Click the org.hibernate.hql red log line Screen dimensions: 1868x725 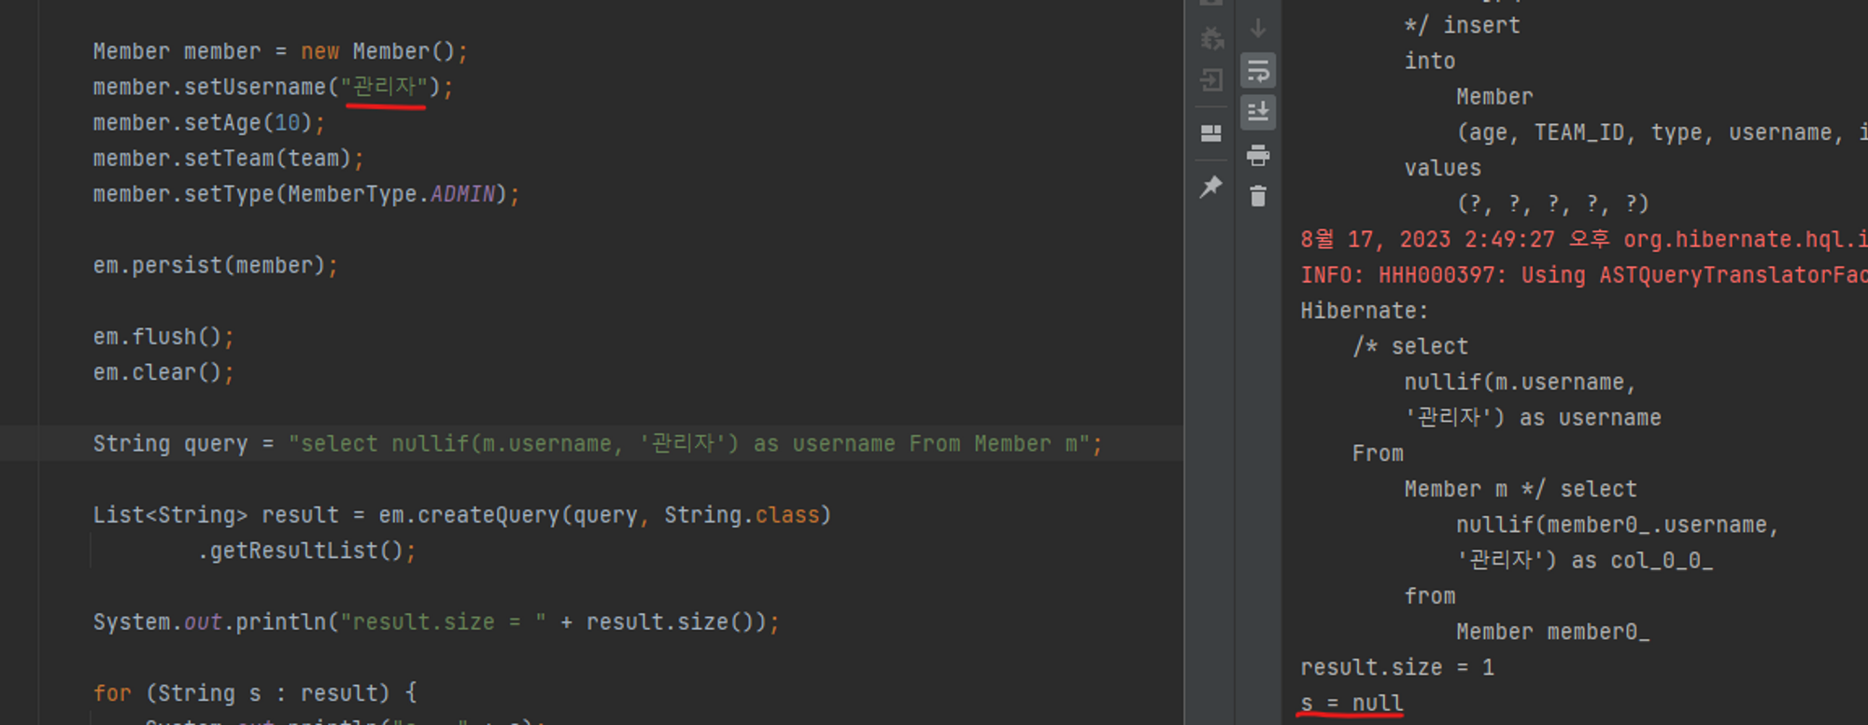[x=1584, y=240]
